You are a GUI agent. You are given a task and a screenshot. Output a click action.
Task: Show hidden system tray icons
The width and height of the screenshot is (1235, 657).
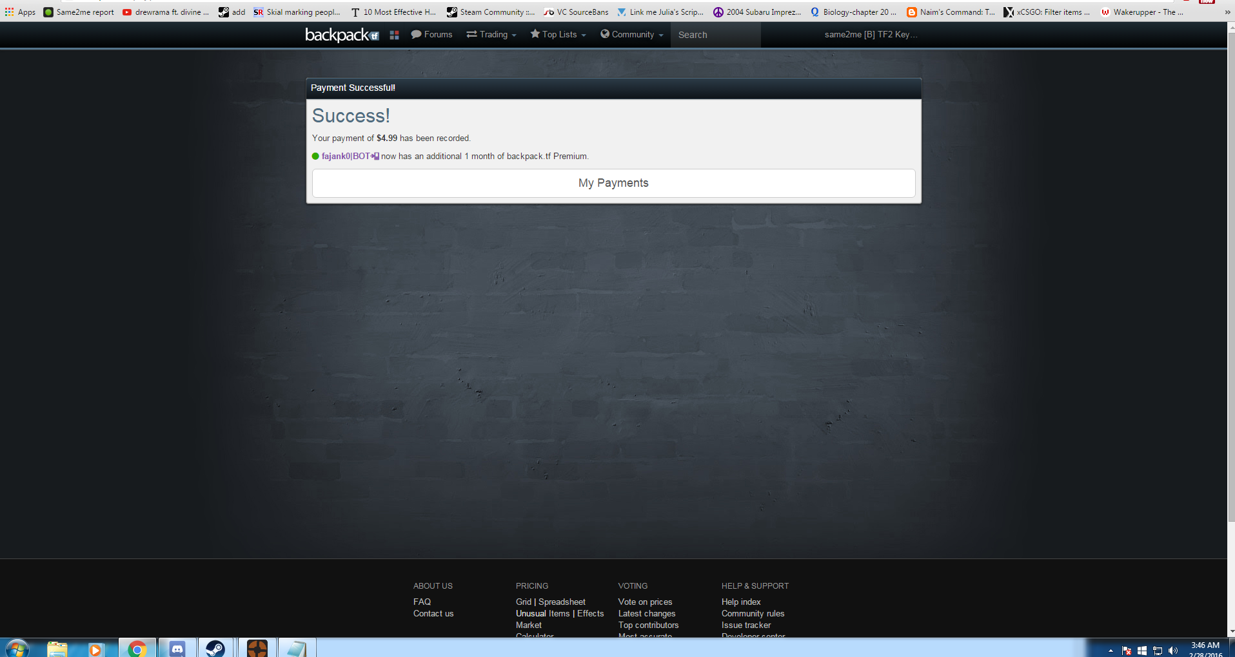pyautogui.click(x=1111, y=651)
